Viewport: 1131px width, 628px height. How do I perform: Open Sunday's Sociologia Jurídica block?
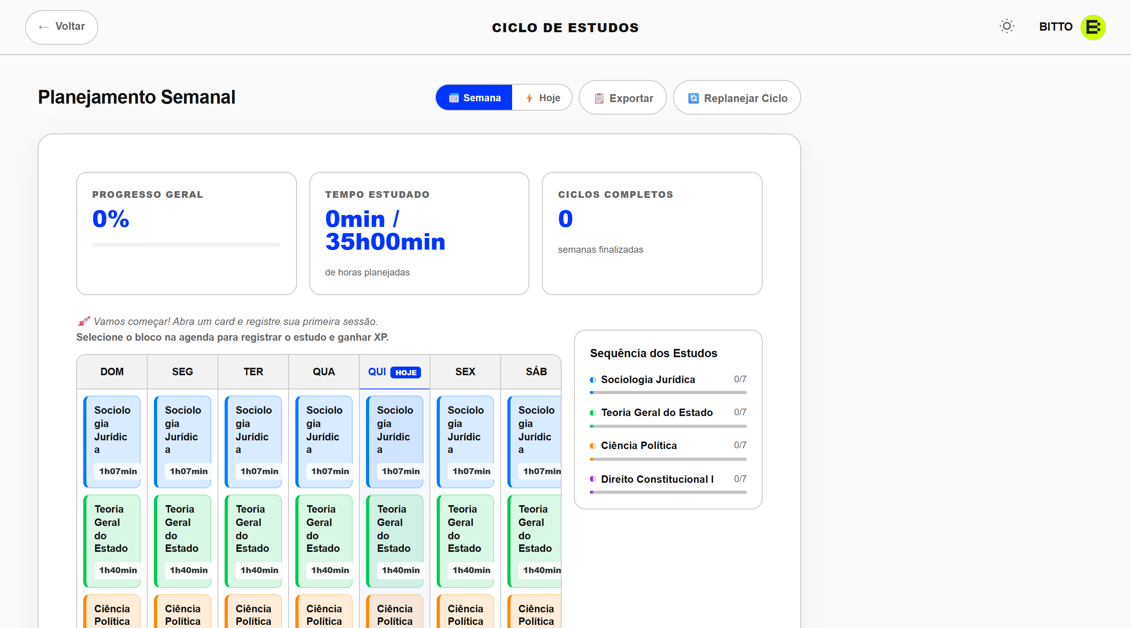pyautogui.click(x=112, y=442)
